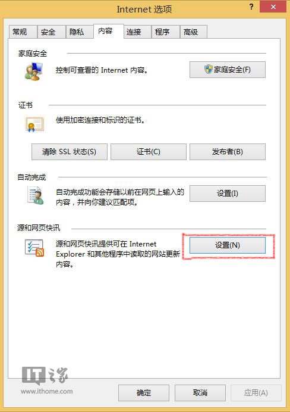Click the 发布者(B) button
The image size is (290, 412).
228,152
